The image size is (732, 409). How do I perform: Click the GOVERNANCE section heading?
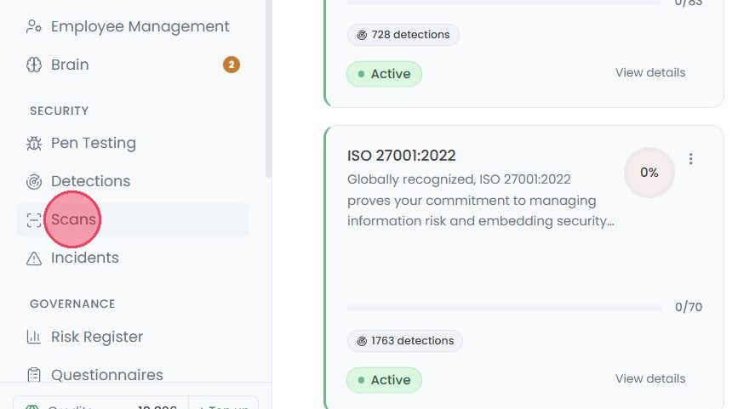(x=72, y=304)
